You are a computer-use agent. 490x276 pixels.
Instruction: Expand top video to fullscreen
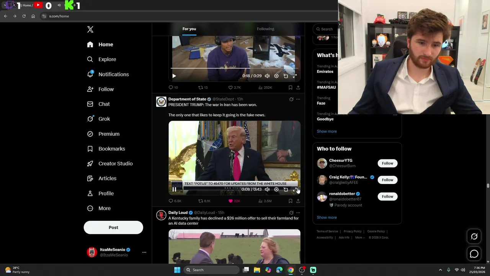tap(295, 76)
